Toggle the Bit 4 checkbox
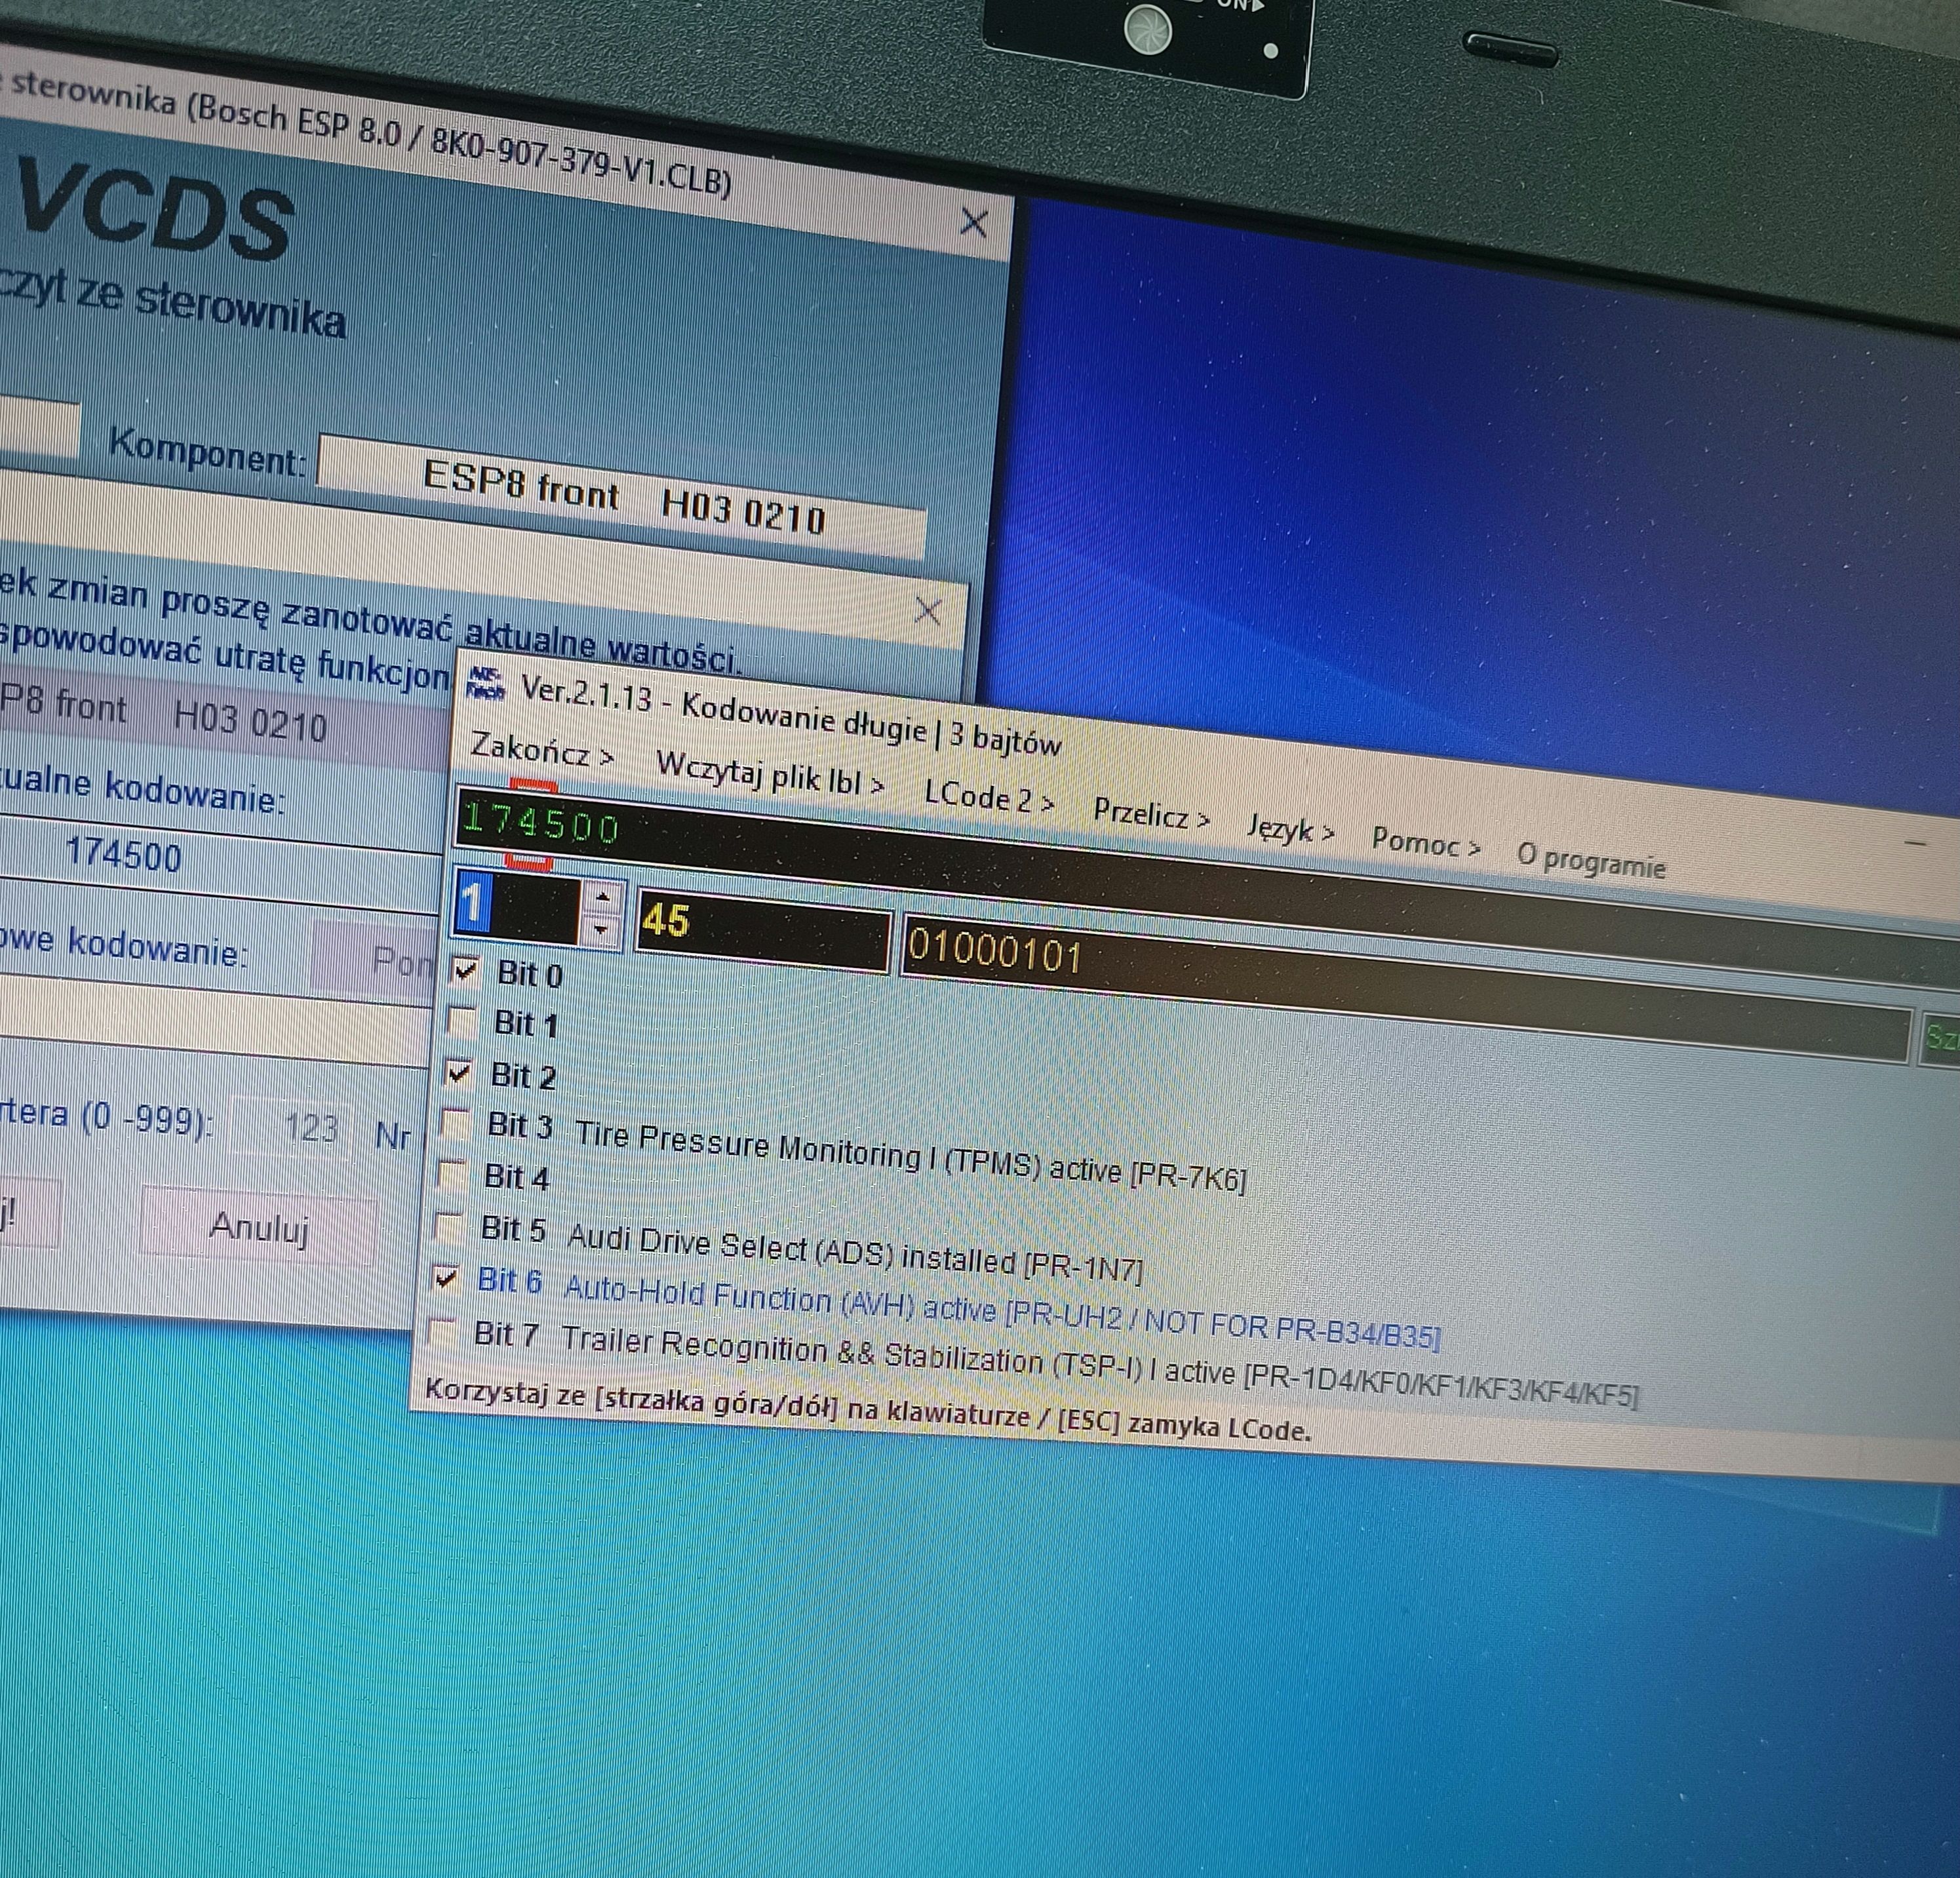The image size is (1960, 1878). point(451,1174)
